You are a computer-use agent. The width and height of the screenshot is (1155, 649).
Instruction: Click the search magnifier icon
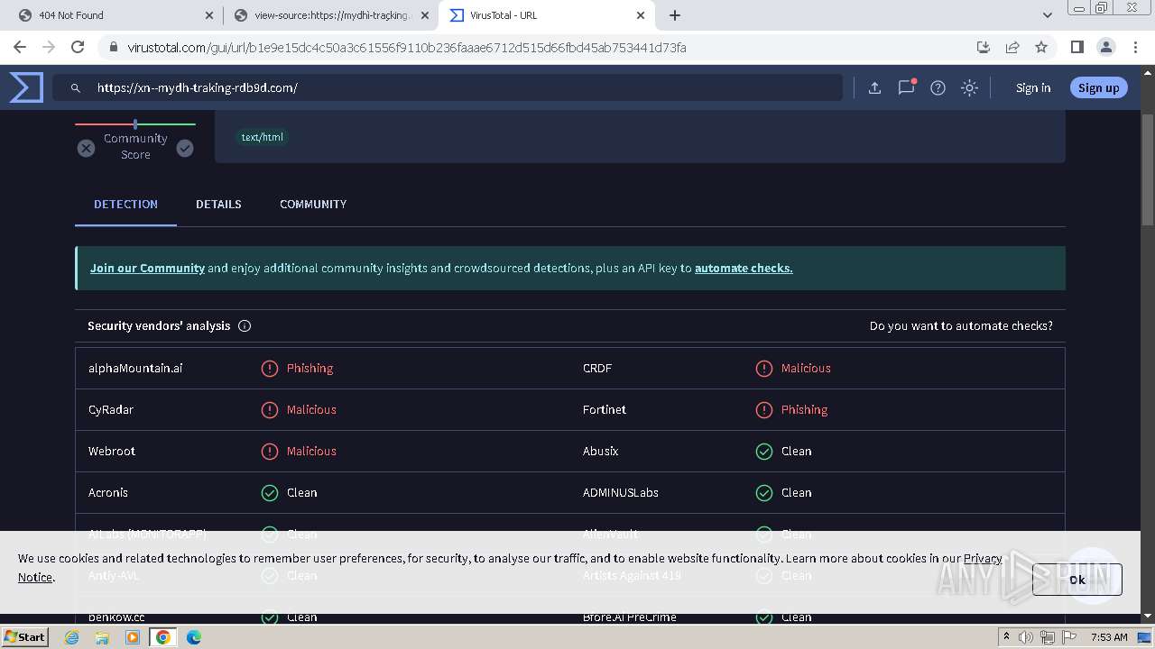pyautogui.click(x=76, y=87)
